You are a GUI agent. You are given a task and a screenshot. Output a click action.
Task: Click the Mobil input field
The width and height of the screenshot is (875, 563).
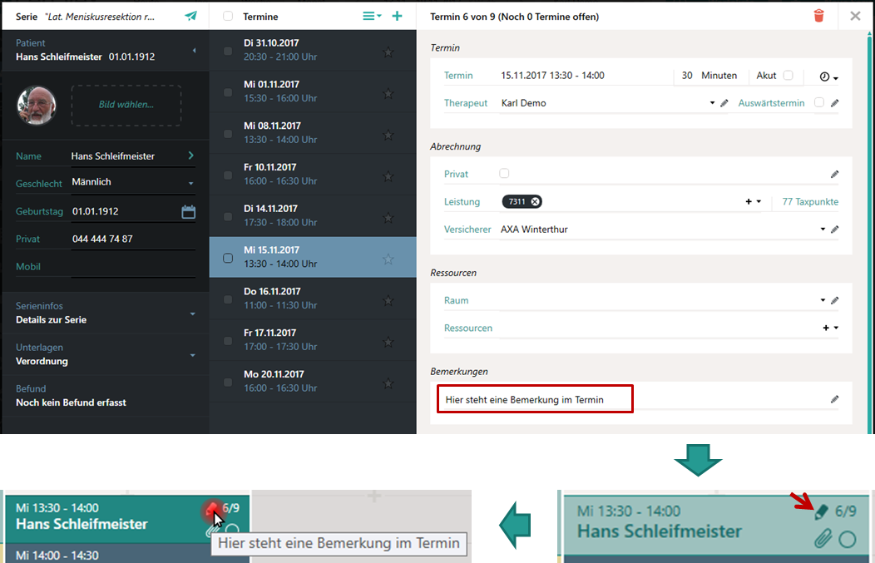(133, 267)
